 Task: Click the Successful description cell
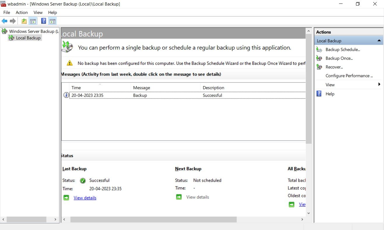213,95
